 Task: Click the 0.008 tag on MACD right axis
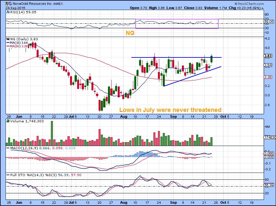[269, 157]
